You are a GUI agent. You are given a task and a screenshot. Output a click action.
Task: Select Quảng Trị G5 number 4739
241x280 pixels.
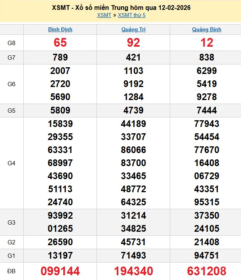click(x=133, y=110)
